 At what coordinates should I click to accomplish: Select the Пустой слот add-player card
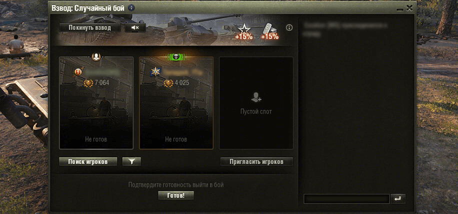256,103
